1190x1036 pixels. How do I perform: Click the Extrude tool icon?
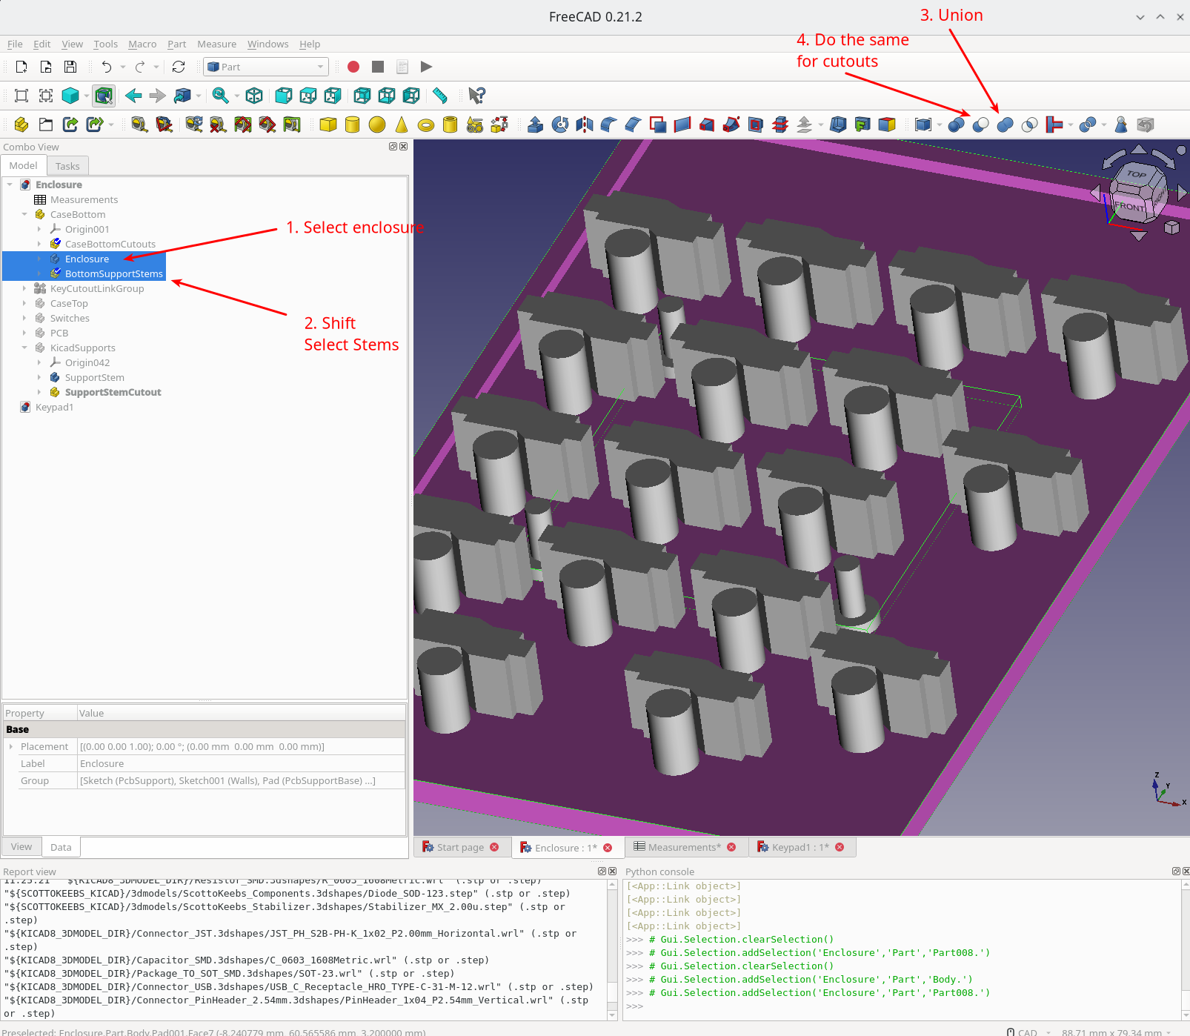pos(535,125)
